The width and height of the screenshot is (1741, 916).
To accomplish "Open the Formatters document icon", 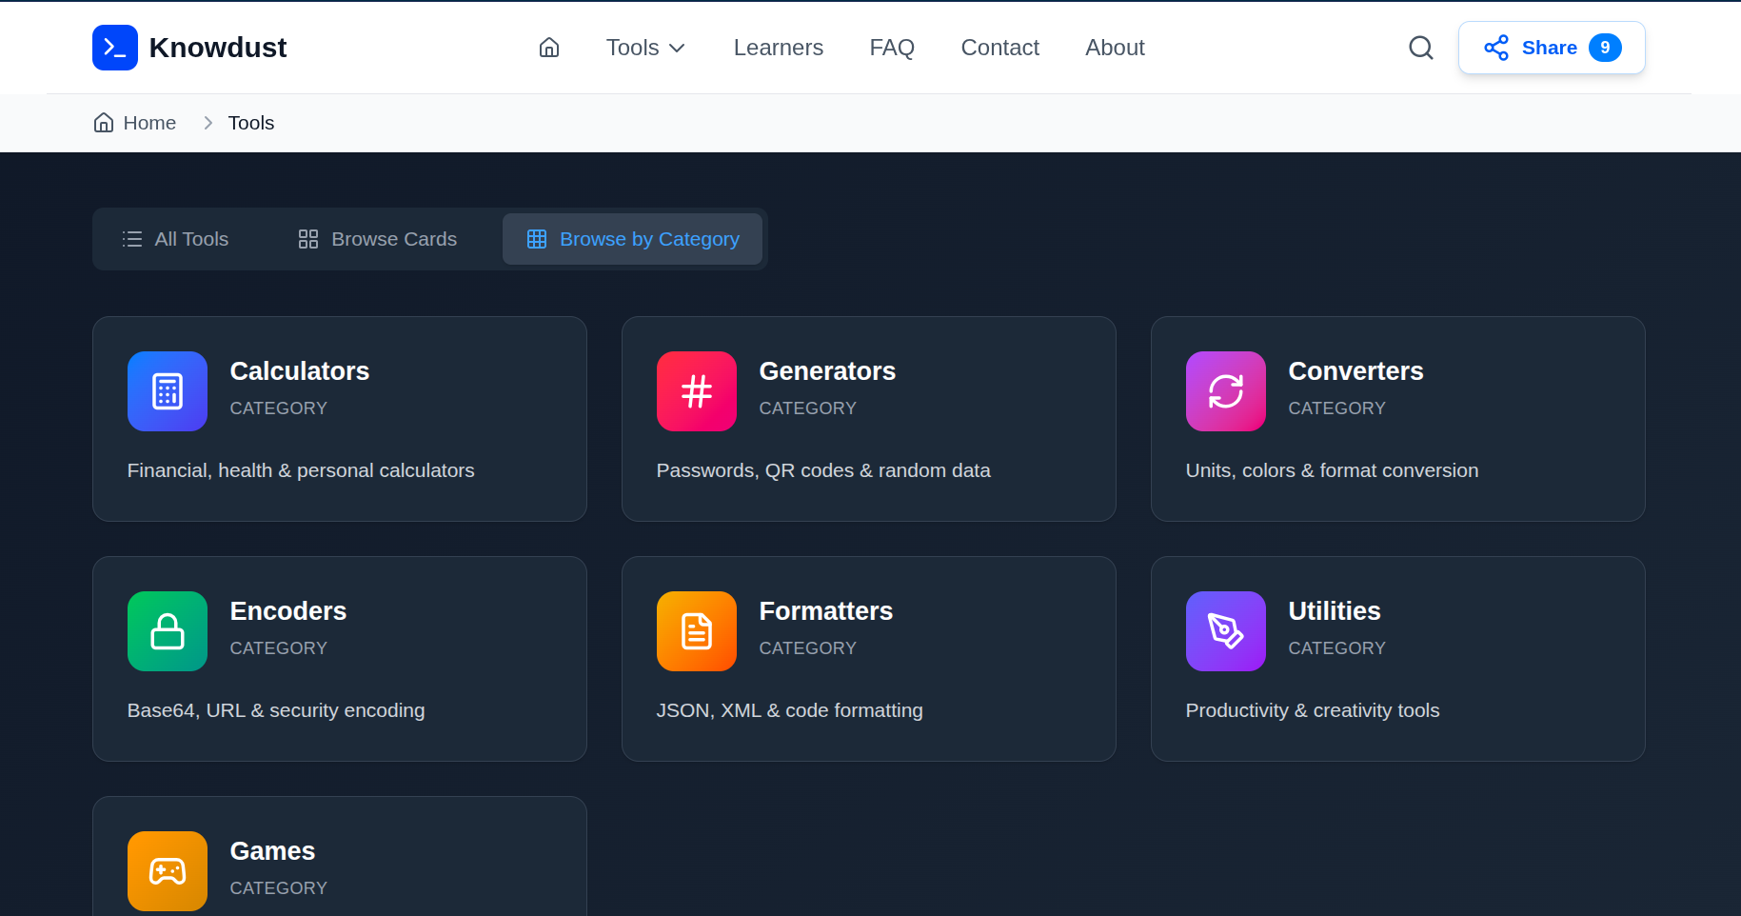I will (x=697, y=631).
